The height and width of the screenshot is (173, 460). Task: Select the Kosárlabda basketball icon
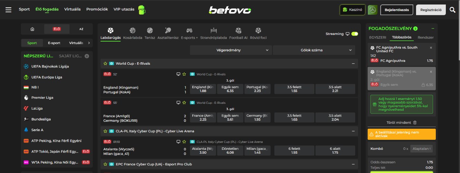tap(133, 30)
